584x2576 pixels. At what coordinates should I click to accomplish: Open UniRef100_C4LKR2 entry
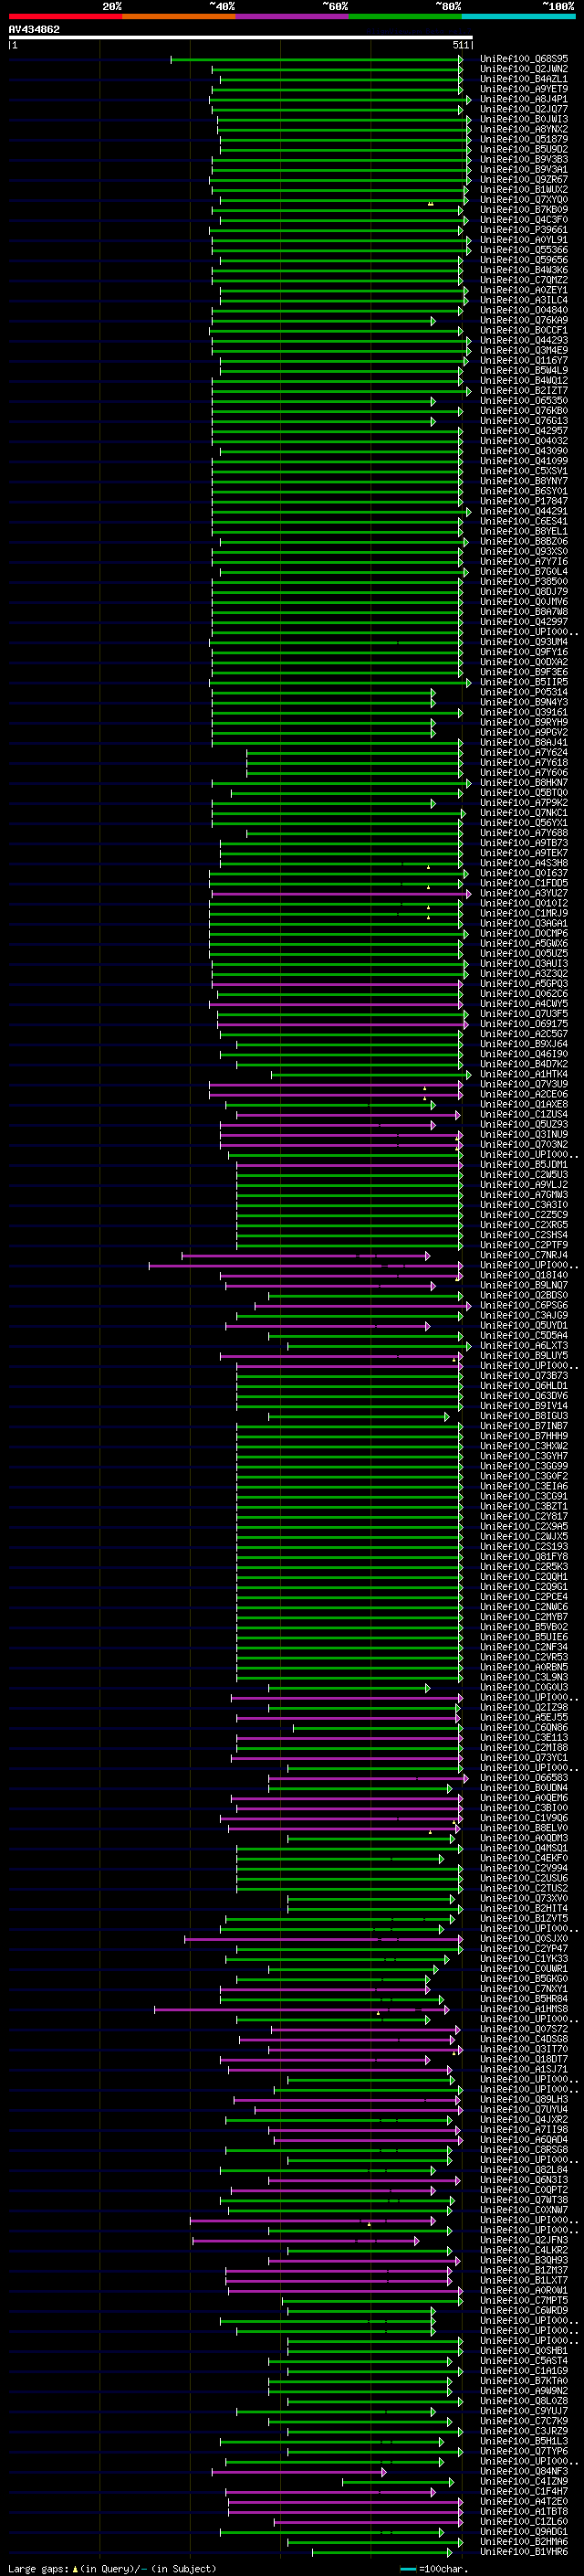(524, 2250)
